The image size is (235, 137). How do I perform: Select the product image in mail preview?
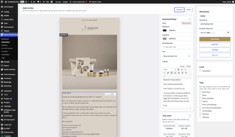coord(90,62)
